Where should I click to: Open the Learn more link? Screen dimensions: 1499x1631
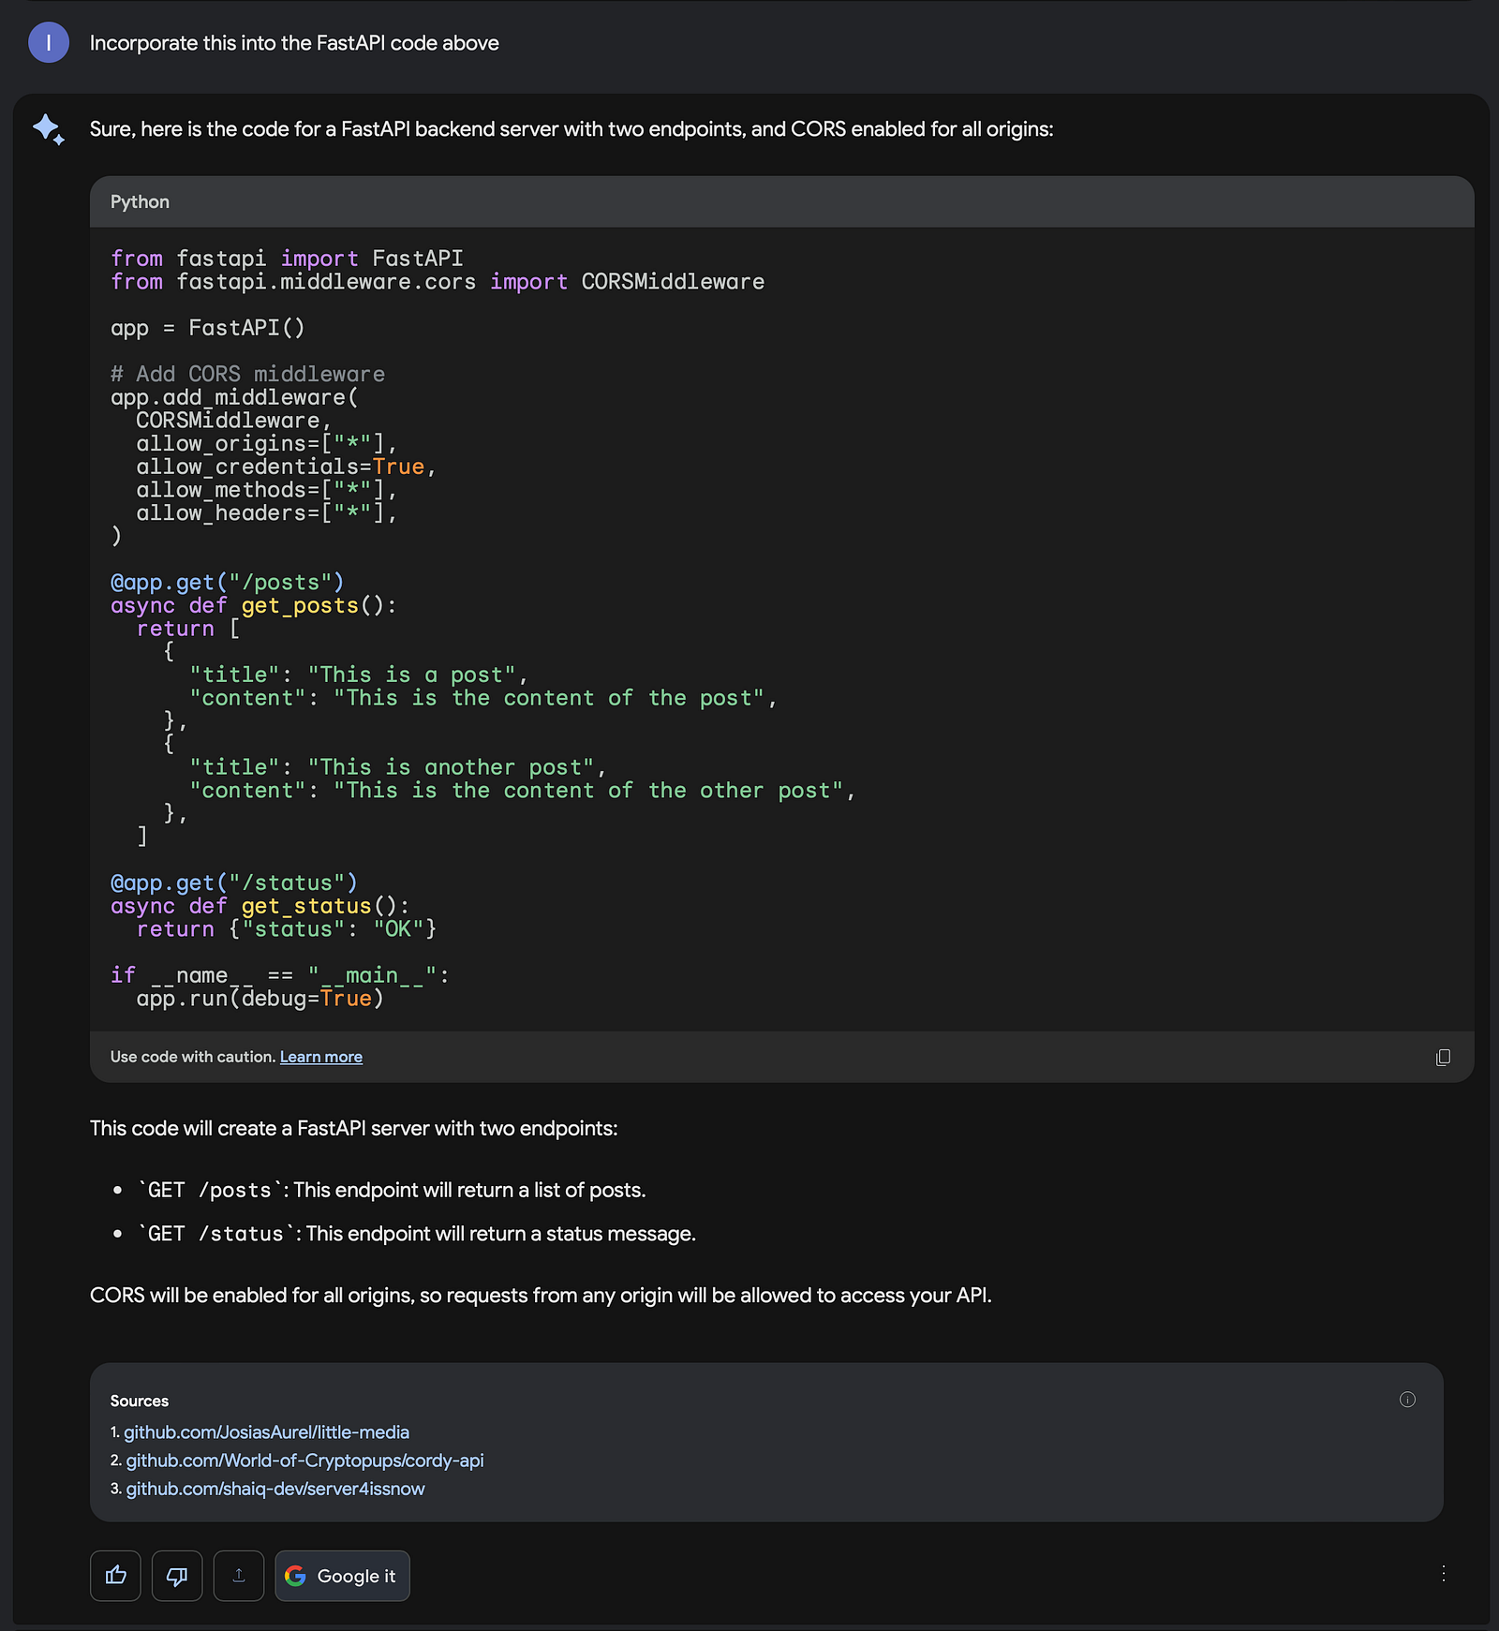(x=320, y=1057)
